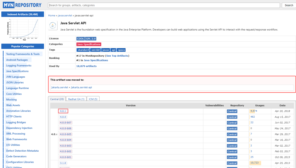Open XML Processing category
This screenshot has height=168, width=296.
(x=15, y=134)
